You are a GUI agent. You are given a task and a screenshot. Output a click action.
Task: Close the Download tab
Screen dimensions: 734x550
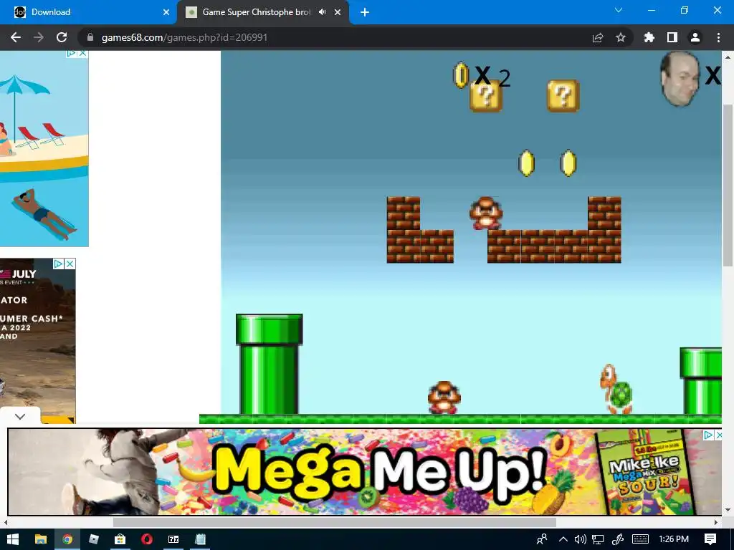166,12
